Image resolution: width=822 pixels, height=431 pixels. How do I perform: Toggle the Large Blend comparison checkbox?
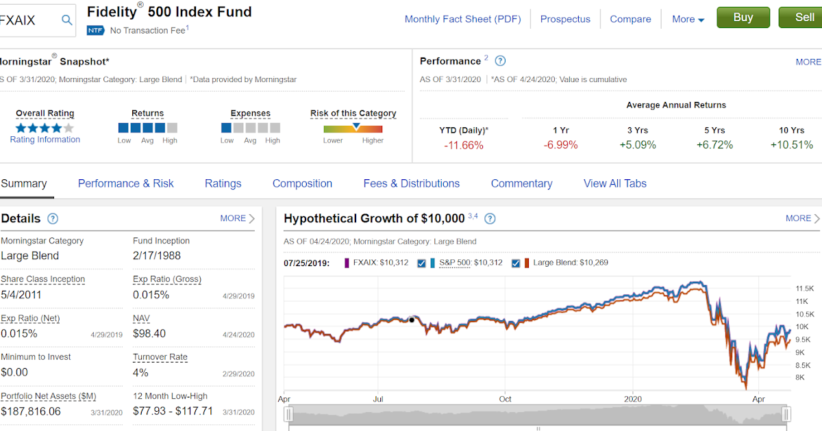click(515, 262)
